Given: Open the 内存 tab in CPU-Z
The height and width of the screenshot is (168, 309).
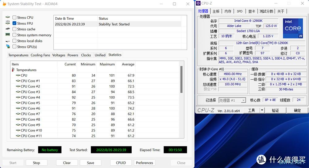Looking at the screenshot, I should 228,11.
